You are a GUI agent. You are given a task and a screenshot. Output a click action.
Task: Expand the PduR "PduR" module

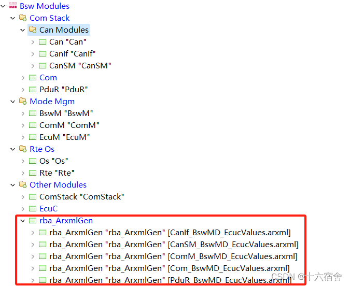[x=23, y=90]
